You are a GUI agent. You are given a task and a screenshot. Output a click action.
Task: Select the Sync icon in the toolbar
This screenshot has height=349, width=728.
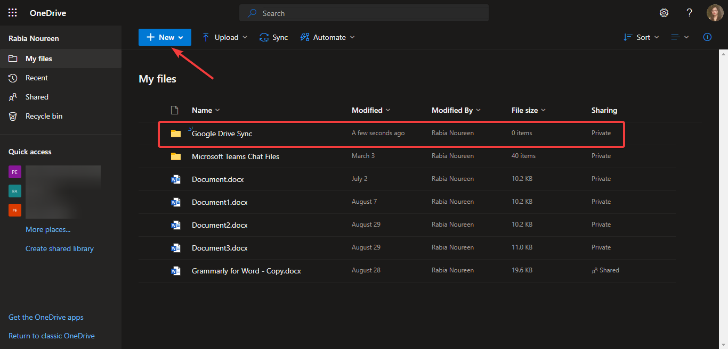tap(273, 37)
